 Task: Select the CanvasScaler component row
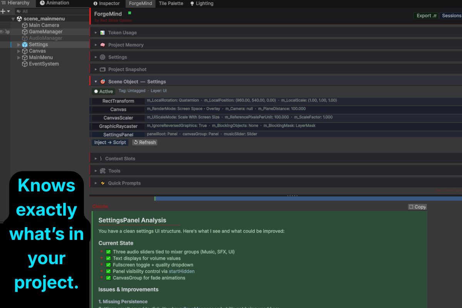[276, 118]
